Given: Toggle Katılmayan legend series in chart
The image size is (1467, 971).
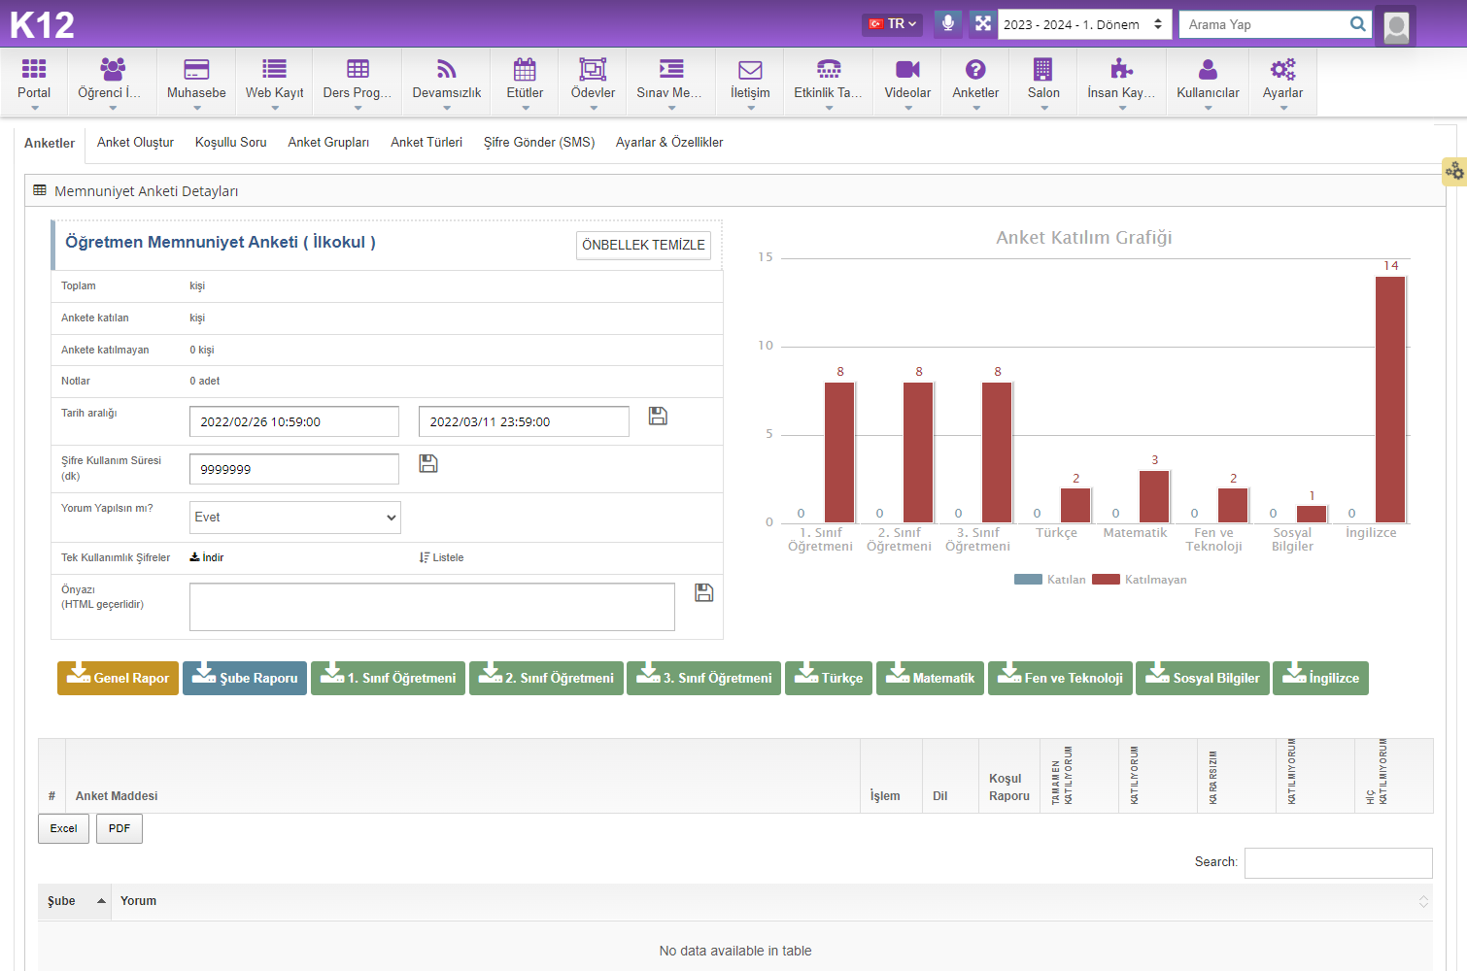Looking at the screenshot, I should tap(1140, 580).
